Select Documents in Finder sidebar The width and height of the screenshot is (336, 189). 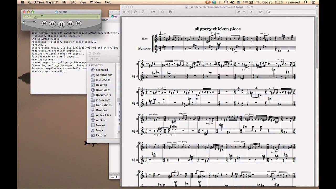click(x=103, y=95)
